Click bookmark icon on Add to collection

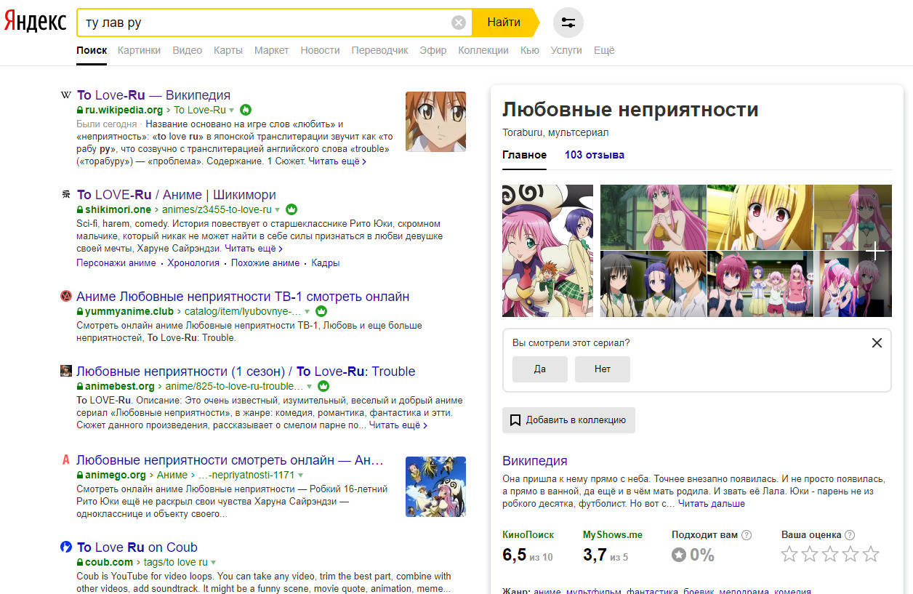tap(515, 420)
